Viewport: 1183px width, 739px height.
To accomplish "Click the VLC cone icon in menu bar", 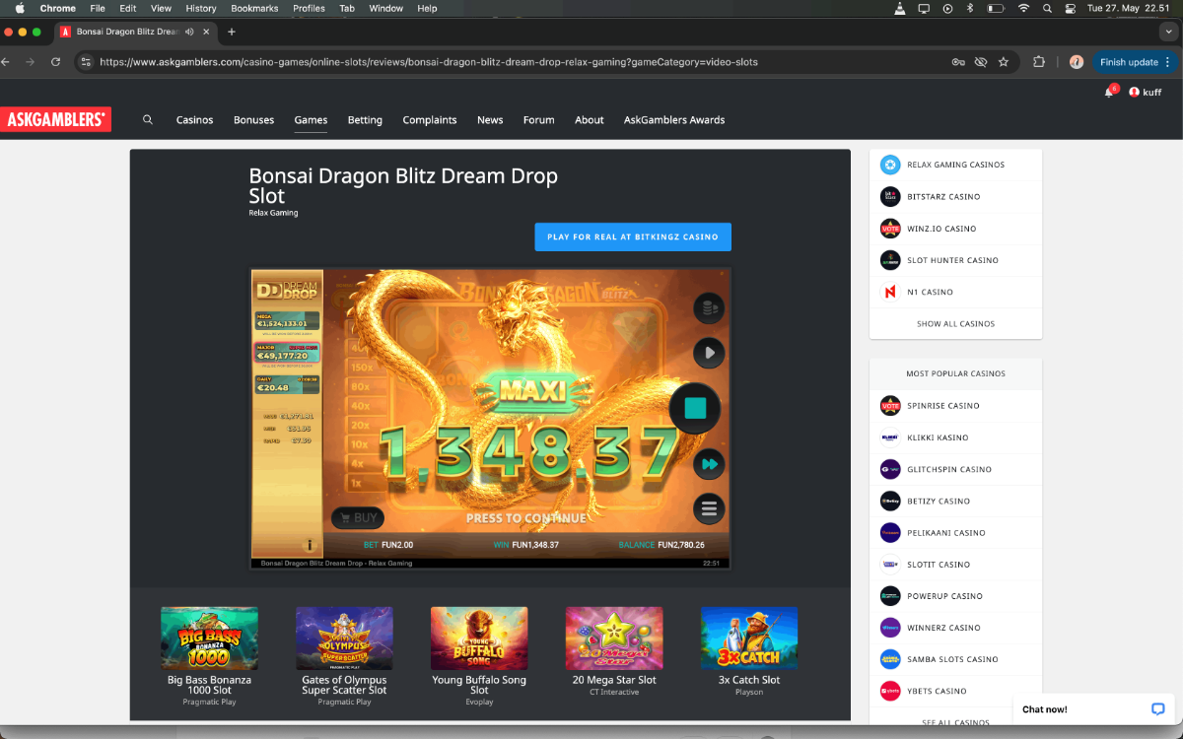I will 899,8.
